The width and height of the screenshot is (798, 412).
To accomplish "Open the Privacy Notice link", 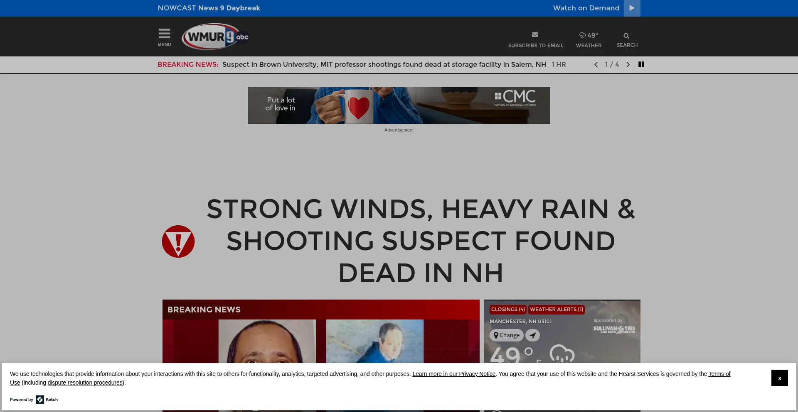I will pos(453,373).
